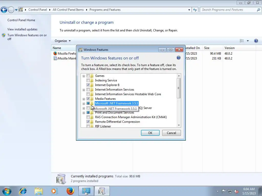
Task: Expand the Print and Document Services node
Action: (x=84, y=113)
